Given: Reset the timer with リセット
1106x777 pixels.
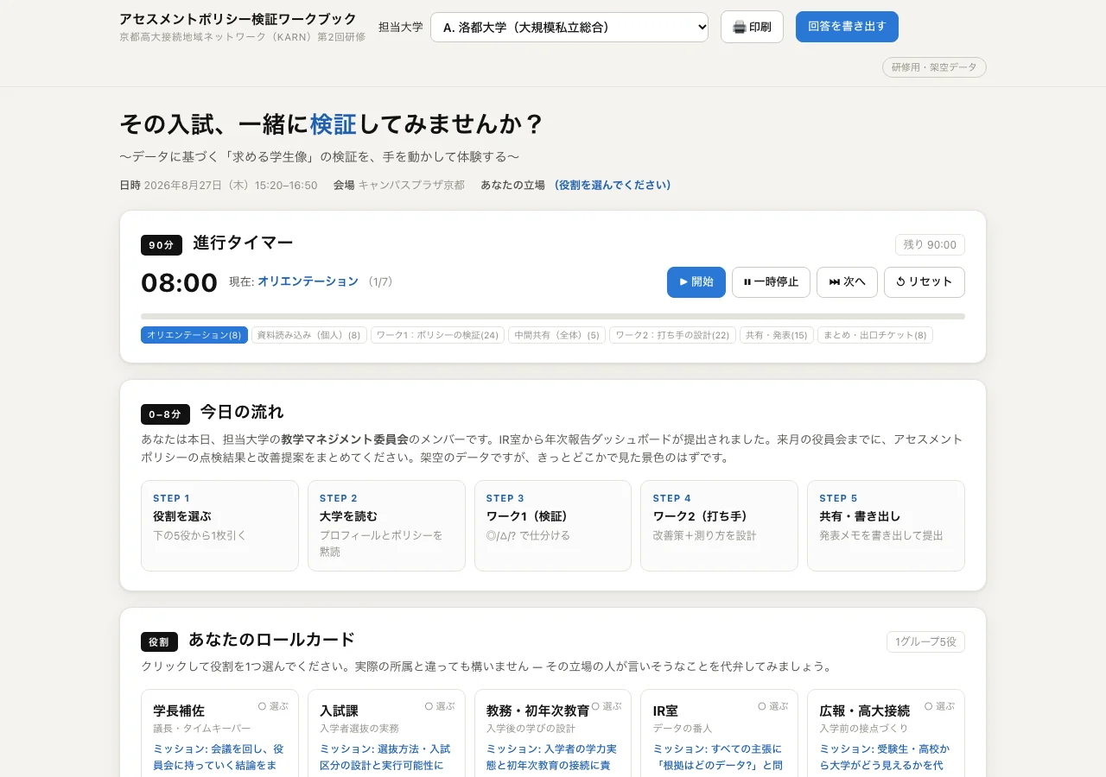Looking at the screenshot, I should click(x=925, y=281).
